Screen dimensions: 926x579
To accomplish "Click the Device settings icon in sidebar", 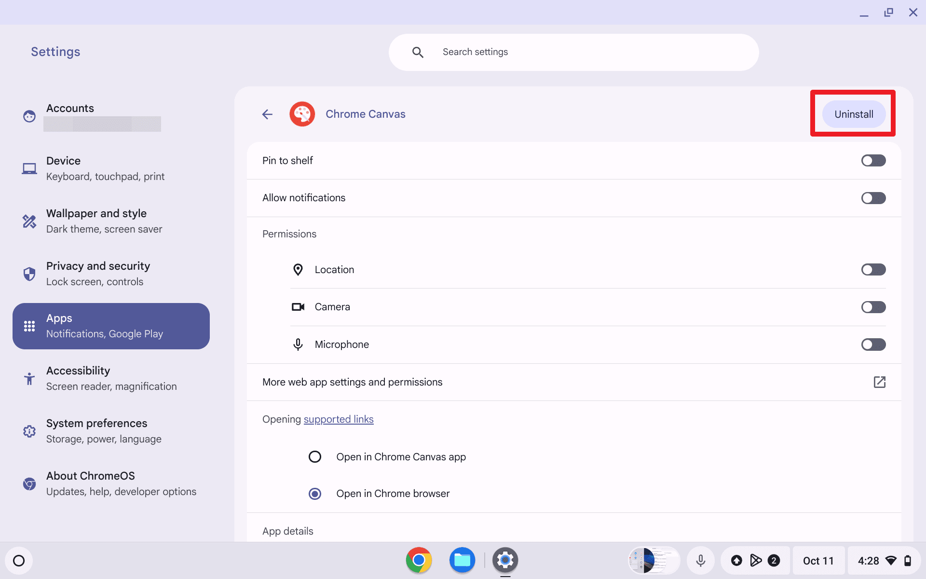I will coord(30,169).
